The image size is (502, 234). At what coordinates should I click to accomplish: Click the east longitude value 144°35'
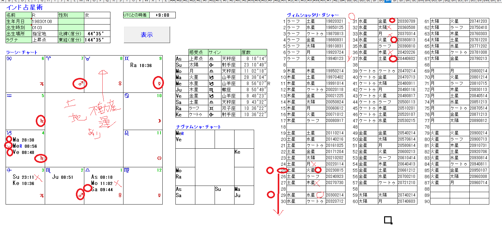[x=97, y=40]
